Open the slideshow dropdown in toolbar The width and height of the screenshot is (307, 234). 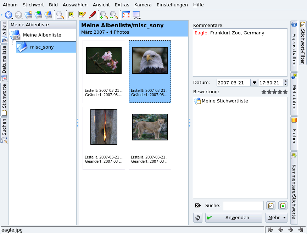pos(136,15)
